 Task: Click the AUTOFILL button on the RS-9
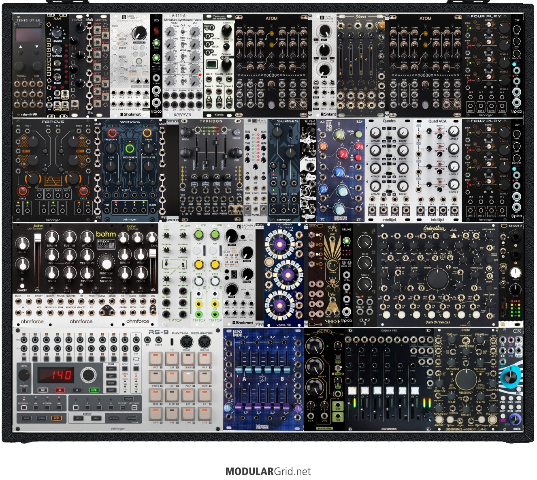114,418
